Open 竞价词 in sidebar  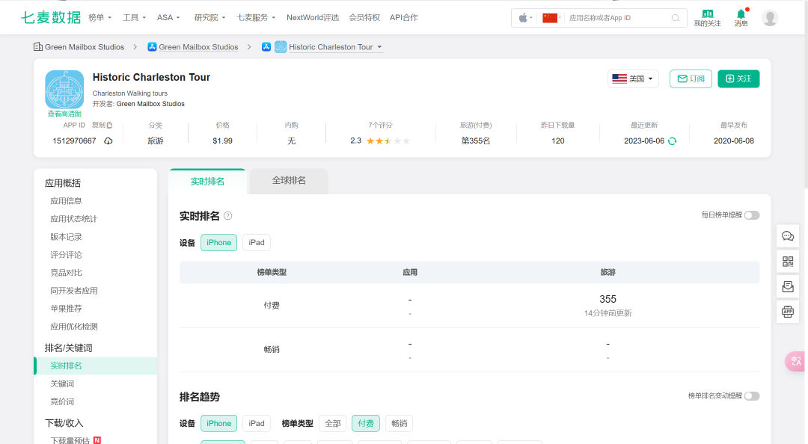click(62, 401)
